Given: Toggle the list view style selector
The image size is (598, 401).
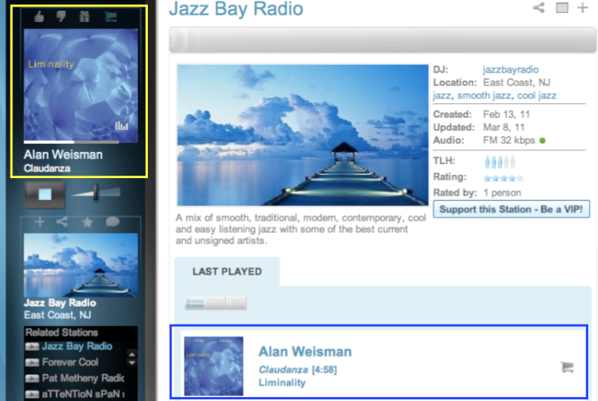Looking at the screenshot, I should pyautogui.click(x=214, y=303).
